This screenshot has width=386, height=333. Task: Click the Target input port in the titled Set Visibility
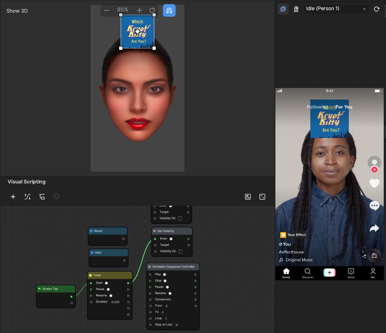[x=155, y=245]
